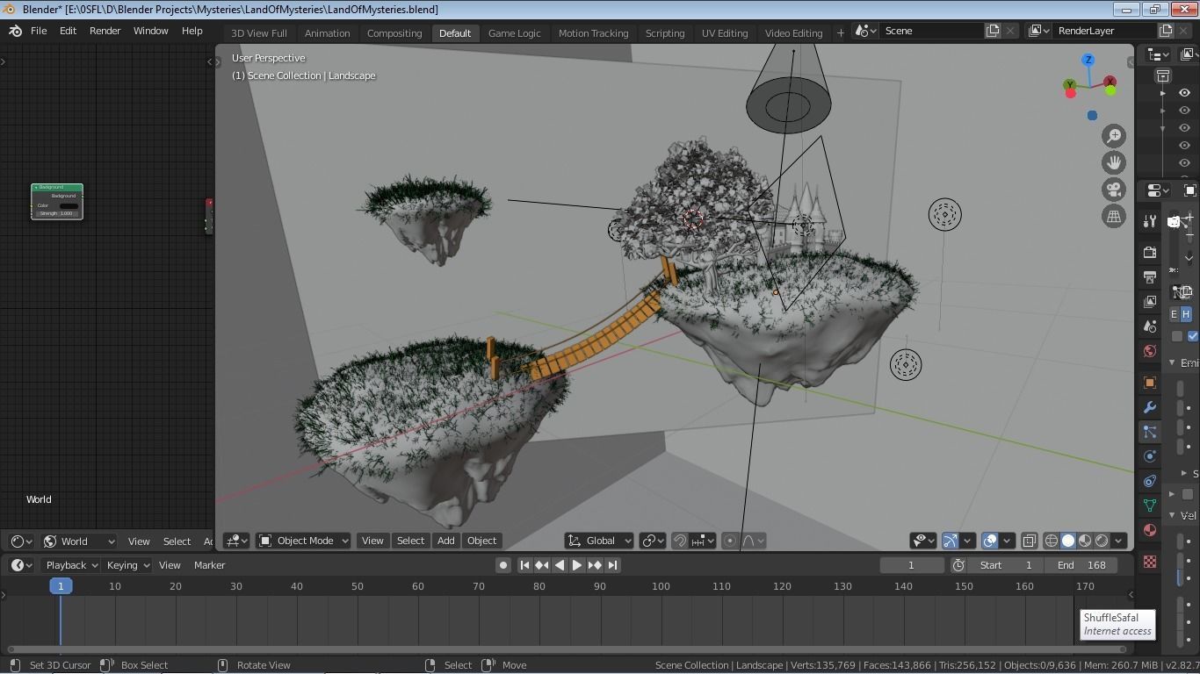1200x674 pixels.
Task: Click the current frame number field
Action: [x=911, y=565]
